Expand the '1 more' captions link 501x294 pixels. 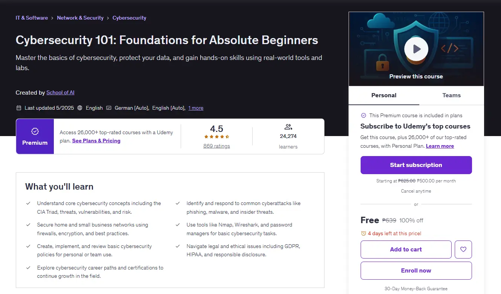tap(196, 108)
